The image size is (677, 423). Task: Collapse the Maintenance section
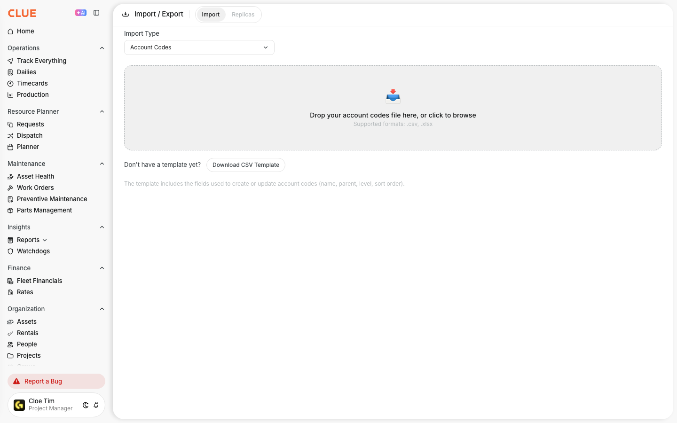click(102, 164)
